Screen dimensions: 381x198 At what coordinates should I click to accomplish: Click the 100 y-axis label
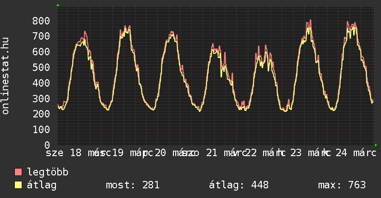[x=41, y=130]
